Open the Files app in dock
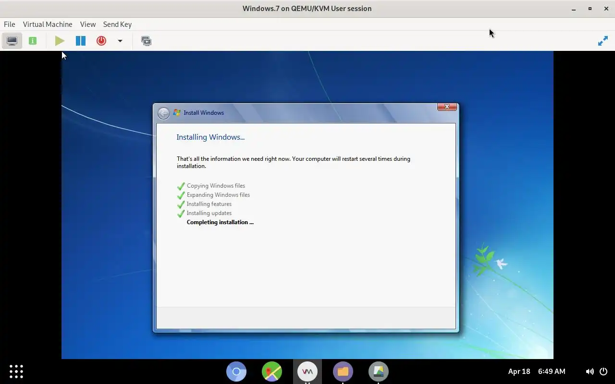Screen dimensions: 615x384 (343, 372)
